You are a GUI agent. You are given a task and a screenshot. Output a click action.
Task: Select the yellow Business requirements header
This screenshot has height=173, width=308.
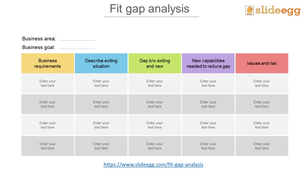48,63
